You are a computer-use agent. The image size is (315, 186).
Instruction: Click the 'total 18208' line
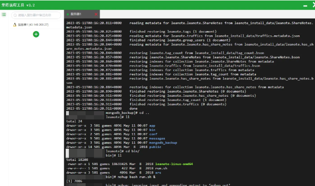point(77,160)
